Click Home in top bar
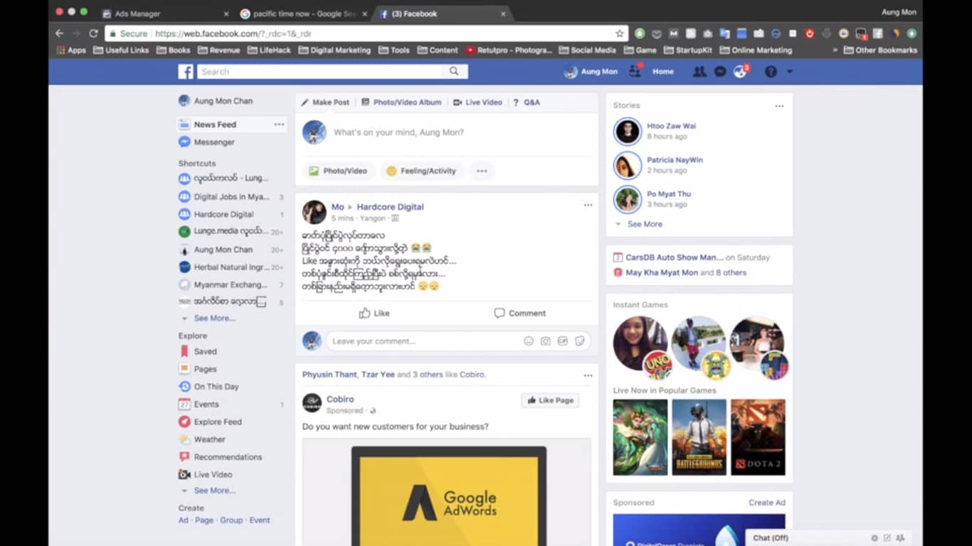This screenshot has height=546, width=972. [663, 72]
